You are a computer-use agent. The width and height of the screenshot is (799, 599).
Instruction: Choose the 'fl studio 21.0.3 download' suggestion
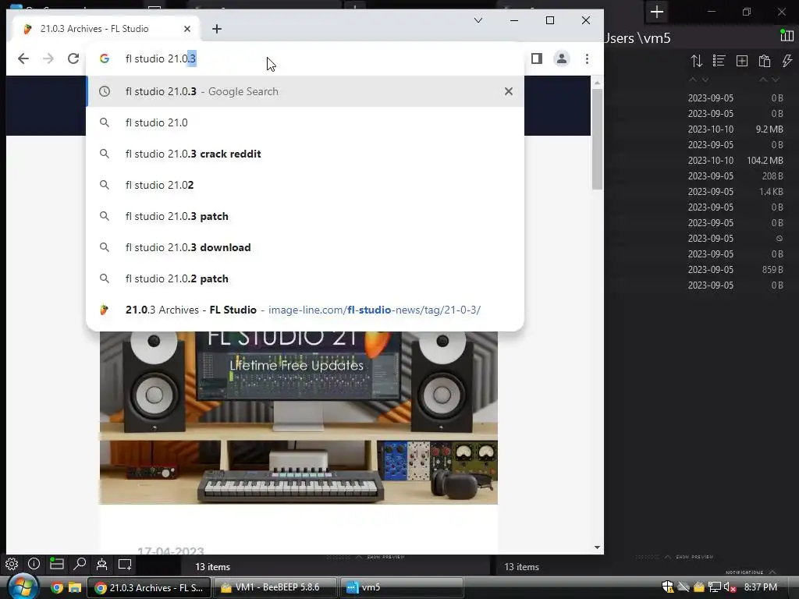(305, 247)
